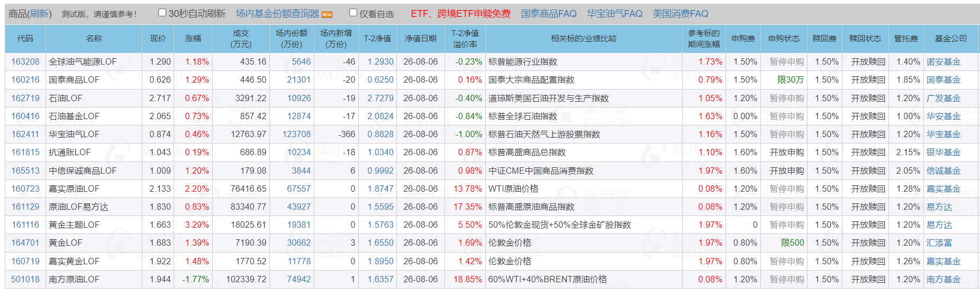
Task: Open fund code 160719
Action: pos(25,261)
